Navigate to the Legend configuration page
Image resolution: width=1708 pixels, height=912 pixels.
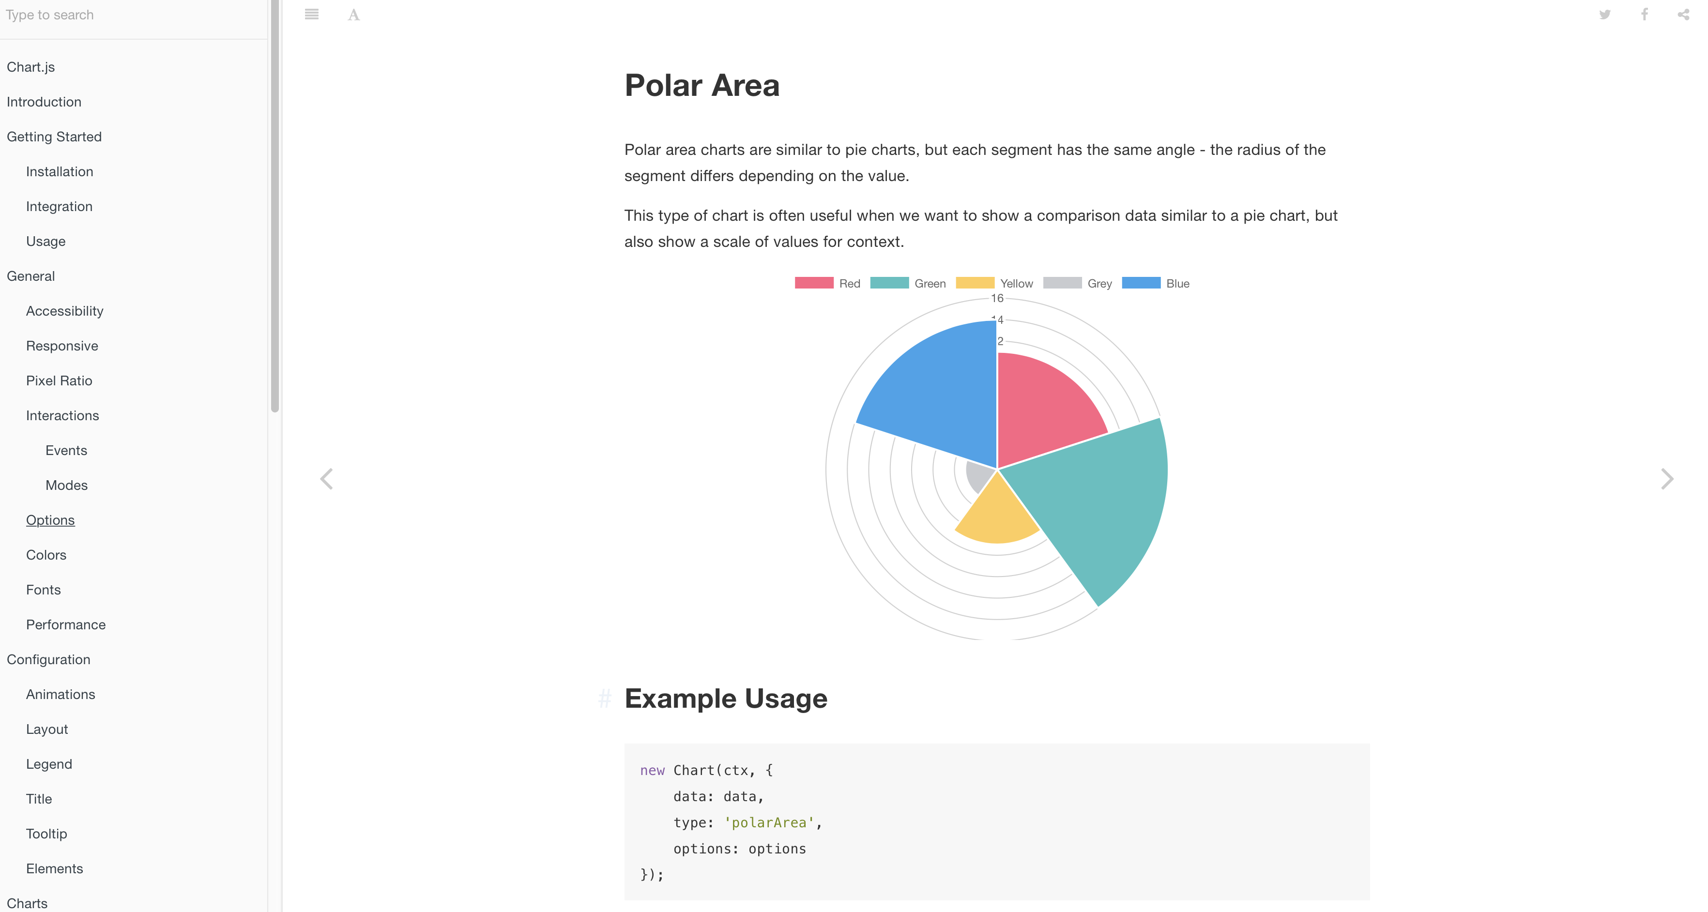pyautogui.click(x=49, y=764)
